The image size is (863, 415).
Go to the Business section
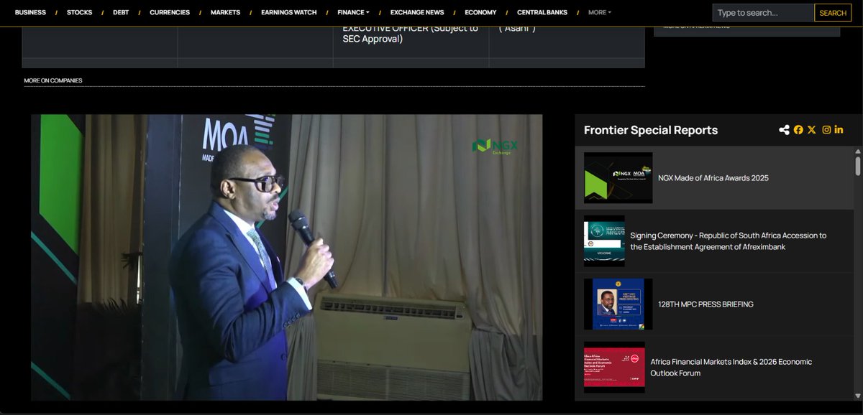point(30,12)
